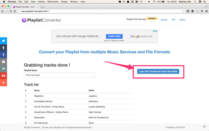This screenshot has height=131, width=209.
Task: Share via email envelope sidebar icon
Action: [x=3, y=62]
